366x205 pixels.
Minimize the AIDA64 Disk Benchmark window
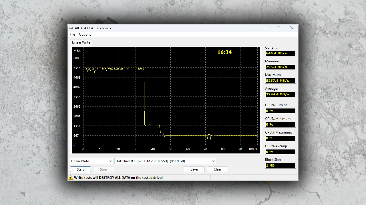coord(266,28)
